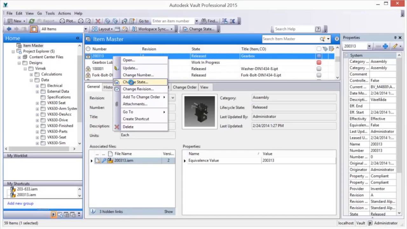Click the Revision column header
407x229 pixels.
click(x=165, y=49)
